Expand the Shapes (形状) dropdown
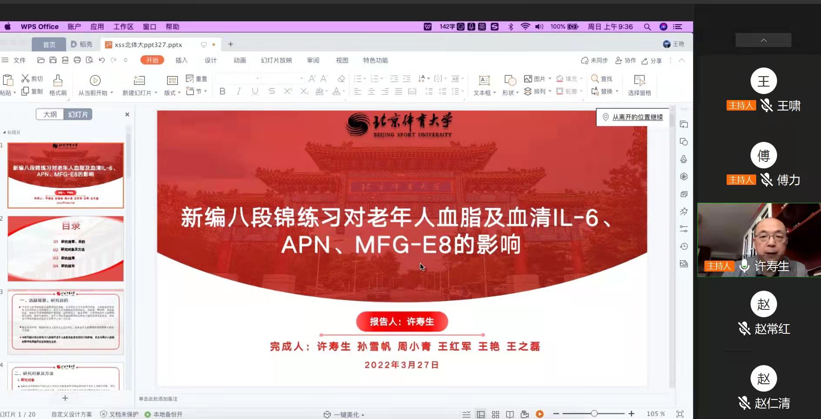Image resolution: width=821 pixels, height=419 pixels. pos(510,93)
